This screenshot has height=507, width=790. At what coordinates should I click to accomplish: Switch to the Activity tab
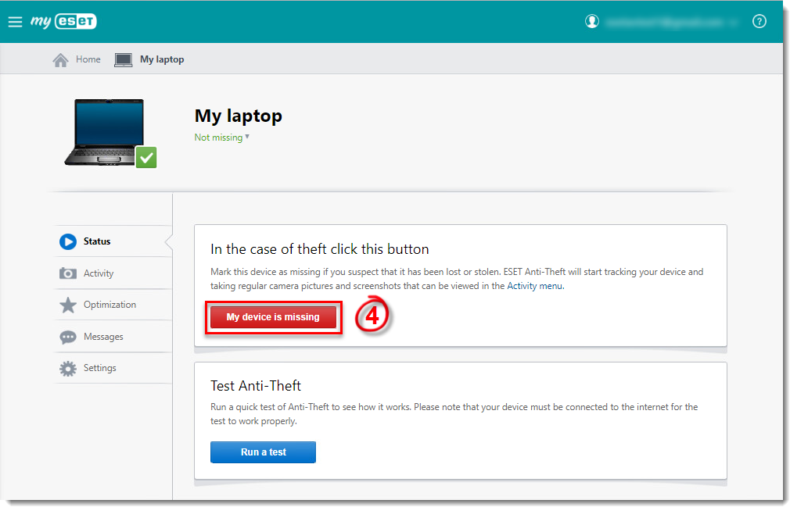pos(113,273)
